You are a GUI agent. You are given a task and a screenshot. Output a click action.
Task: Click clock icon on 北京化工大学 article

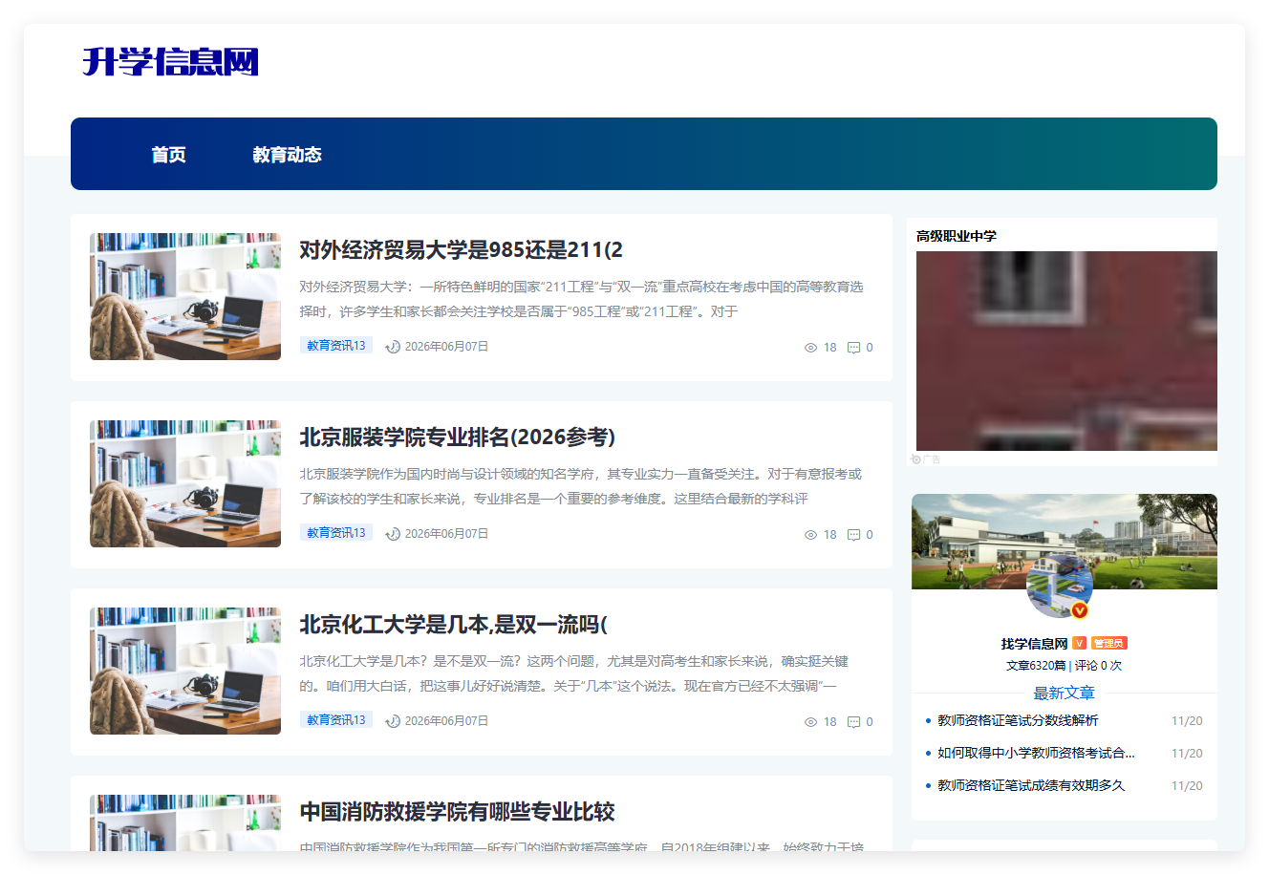[x=393, y=721]
